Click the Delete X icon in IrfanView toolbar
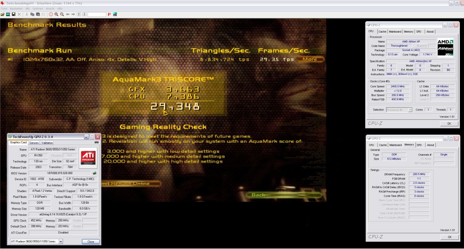 pos(19,14)
